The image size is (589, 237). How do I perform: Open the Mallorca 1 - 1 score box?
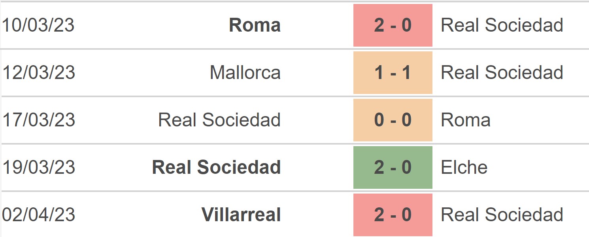pos(393,73)
